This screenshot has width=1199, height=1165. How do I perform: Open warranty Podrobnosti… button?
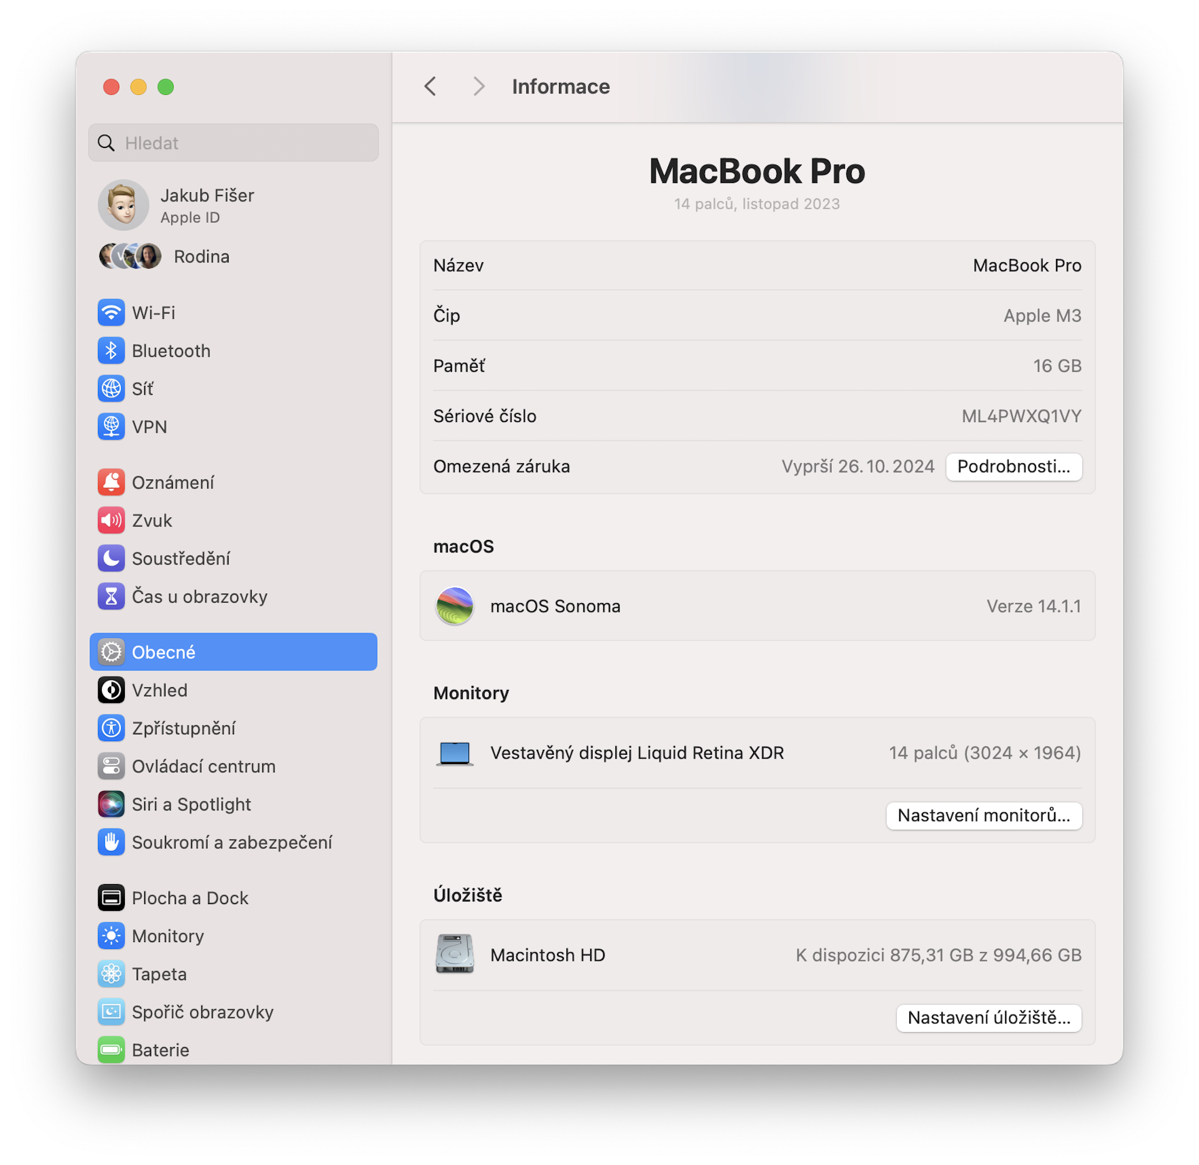tap(1014, 467)
